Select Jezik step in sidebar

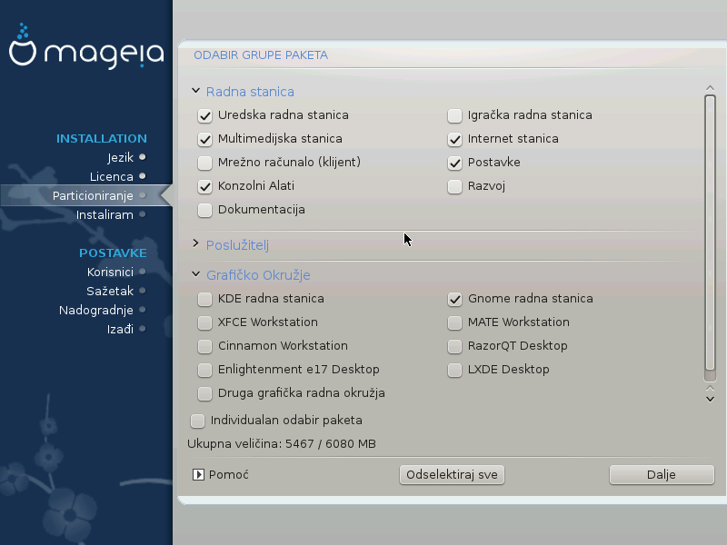tap(120, 157)
